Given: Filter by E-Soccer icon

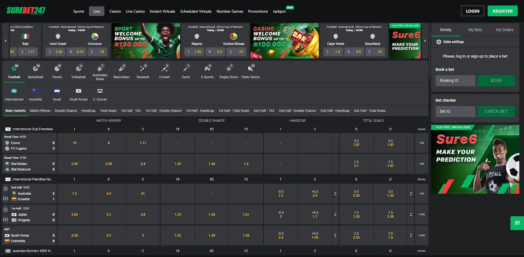Looking at the screenshot, I should (100, 91).
